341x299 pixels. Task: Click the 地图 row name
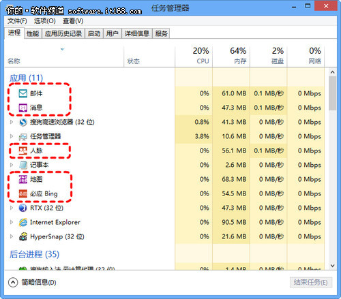click(x=36, y=179)
